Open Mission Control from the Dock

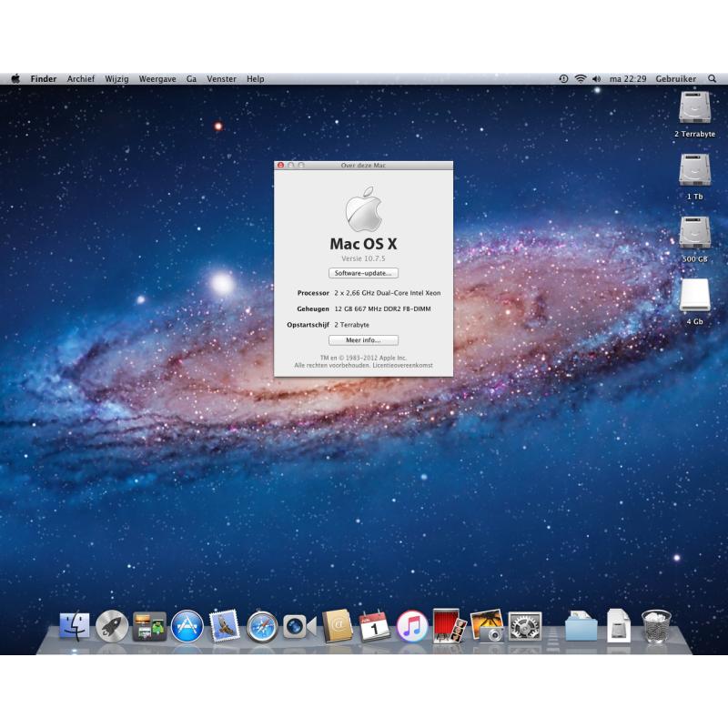pyautogui.click(x=149, y=626)
